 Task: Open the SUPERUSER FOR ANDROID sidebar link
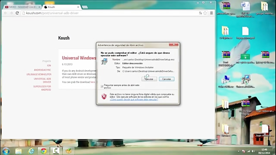42,88
